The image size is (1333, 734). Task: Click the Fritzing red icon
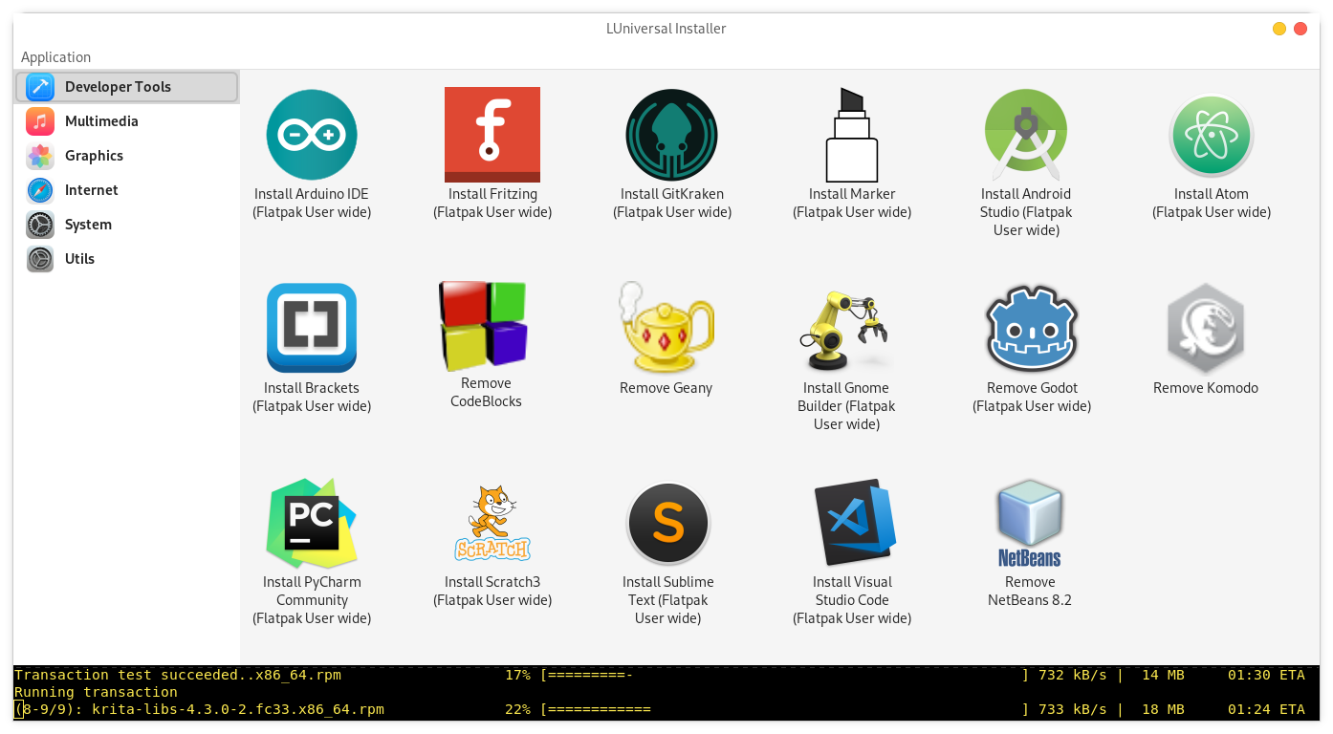click(492, 135)
